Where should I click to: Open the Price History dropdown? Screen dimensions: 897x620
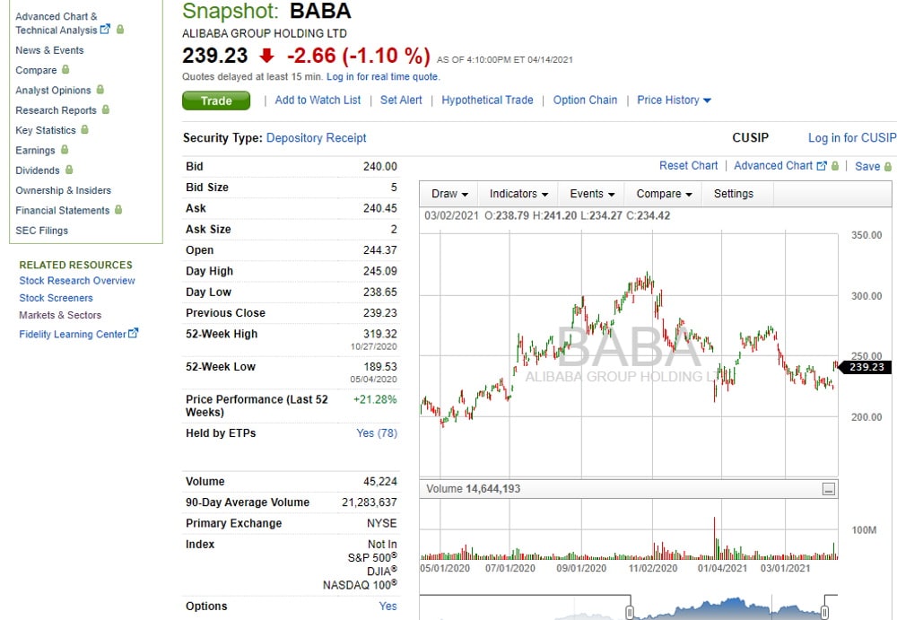(674, 100)
